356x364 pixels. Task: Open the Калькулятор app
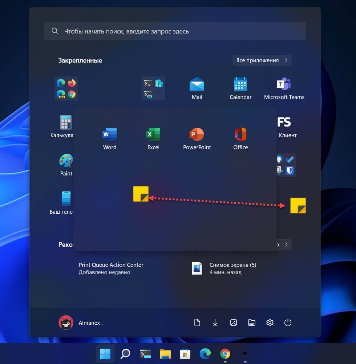(62, 127)
